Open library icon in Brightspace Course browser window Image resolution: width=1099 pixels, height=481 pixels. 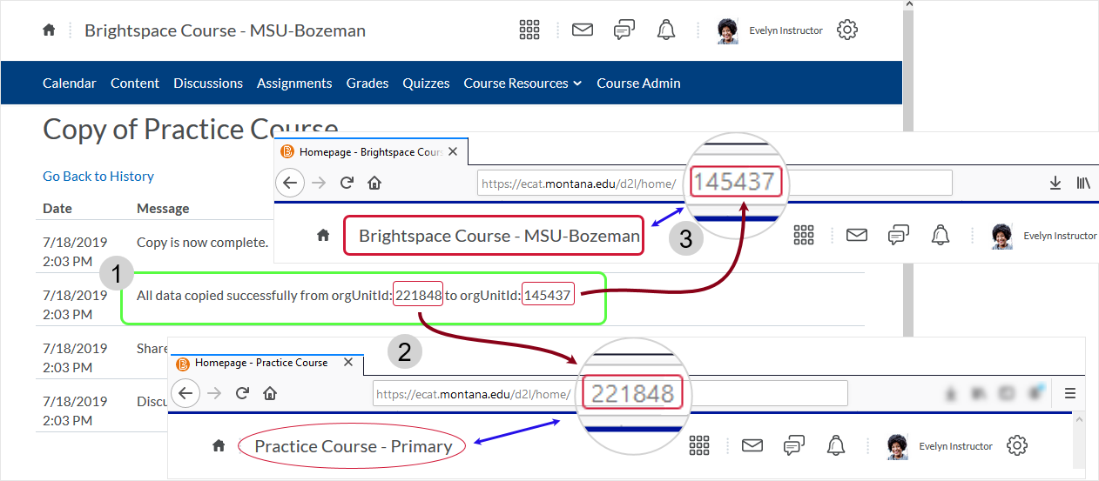[x=1084, y=183]
